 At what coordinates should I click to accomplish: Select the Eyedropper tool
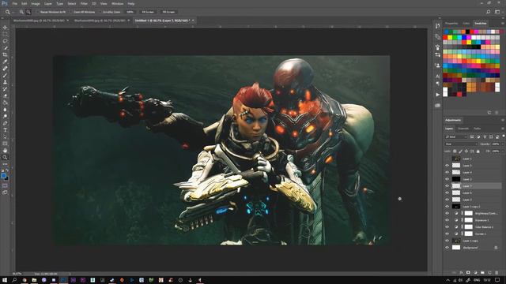(5, 62)
